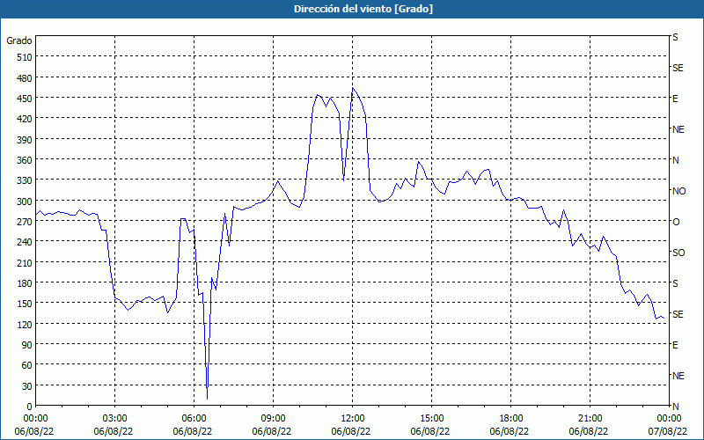Select the 300 y-axis tick label

pos(24,202)
